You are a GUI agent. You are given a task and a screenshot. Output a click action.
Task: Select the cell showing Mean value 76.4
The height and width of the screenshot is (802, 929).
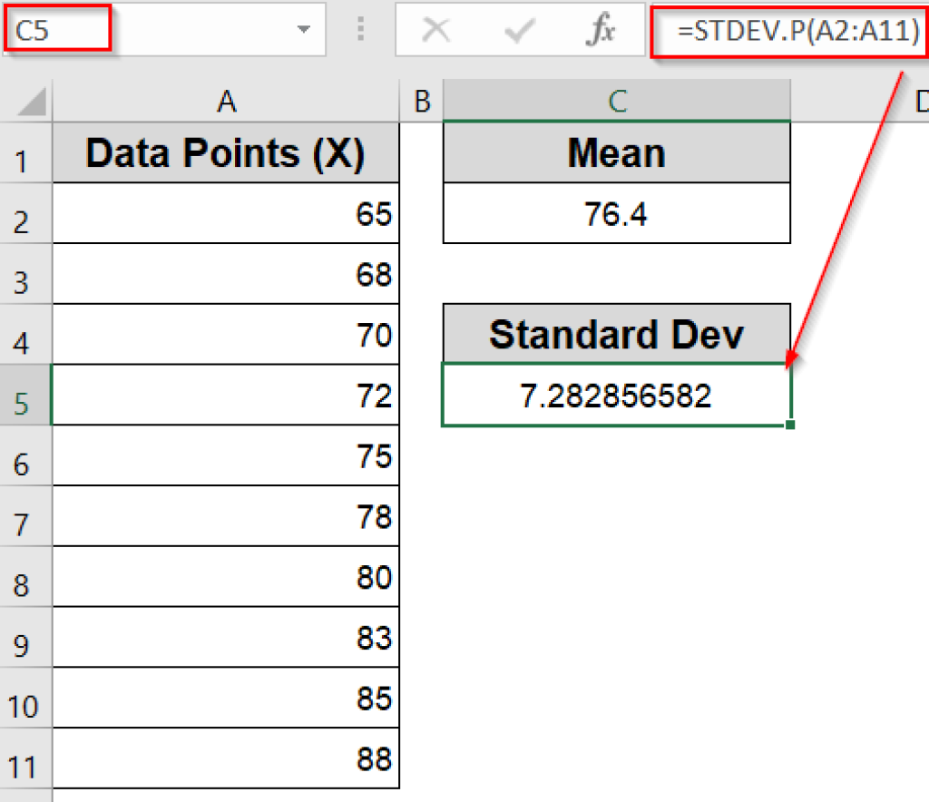click(x=616, y=214)
